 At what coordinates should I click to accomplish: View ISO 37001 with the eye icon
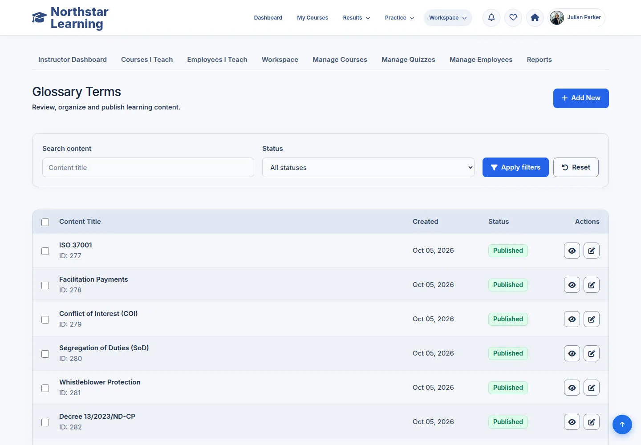point(572,251)
